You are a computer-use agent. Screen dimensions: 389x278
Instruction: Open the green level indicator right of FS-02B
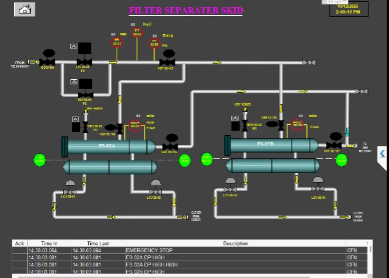coord(341,160)
